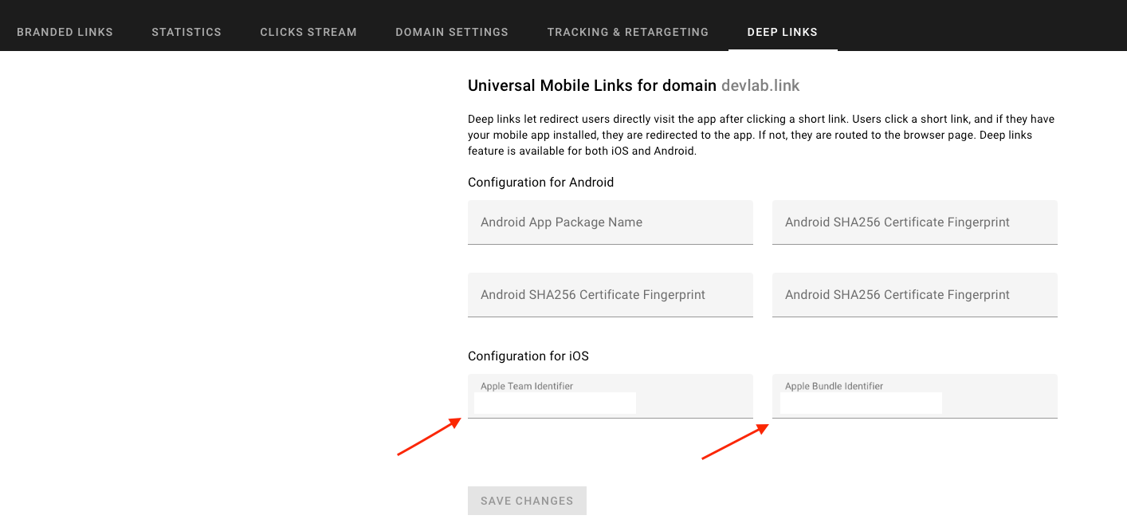The image size is (1127, 531).
Task: Select the first Android SHA256 Certificate Fingerprint field
Action: point(914,222)
